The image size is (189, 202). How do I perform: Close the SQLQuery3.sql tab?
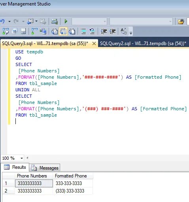94,43
